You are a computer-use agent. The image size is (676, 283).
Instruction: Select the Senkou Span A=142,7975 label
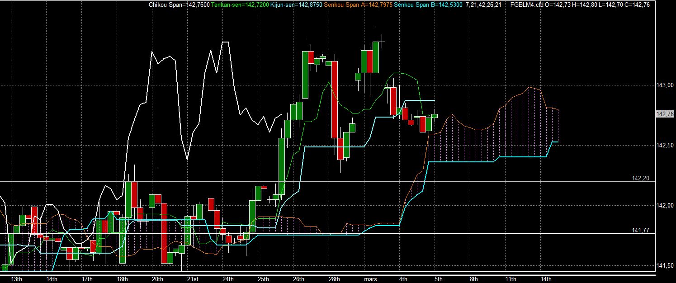coord(359,5)
